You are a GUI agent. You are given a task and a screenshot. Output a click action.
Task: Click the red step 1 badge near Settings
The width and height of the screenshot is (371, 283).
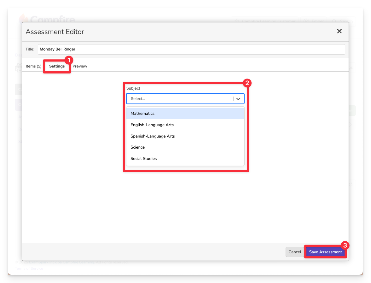coord(69,59)
